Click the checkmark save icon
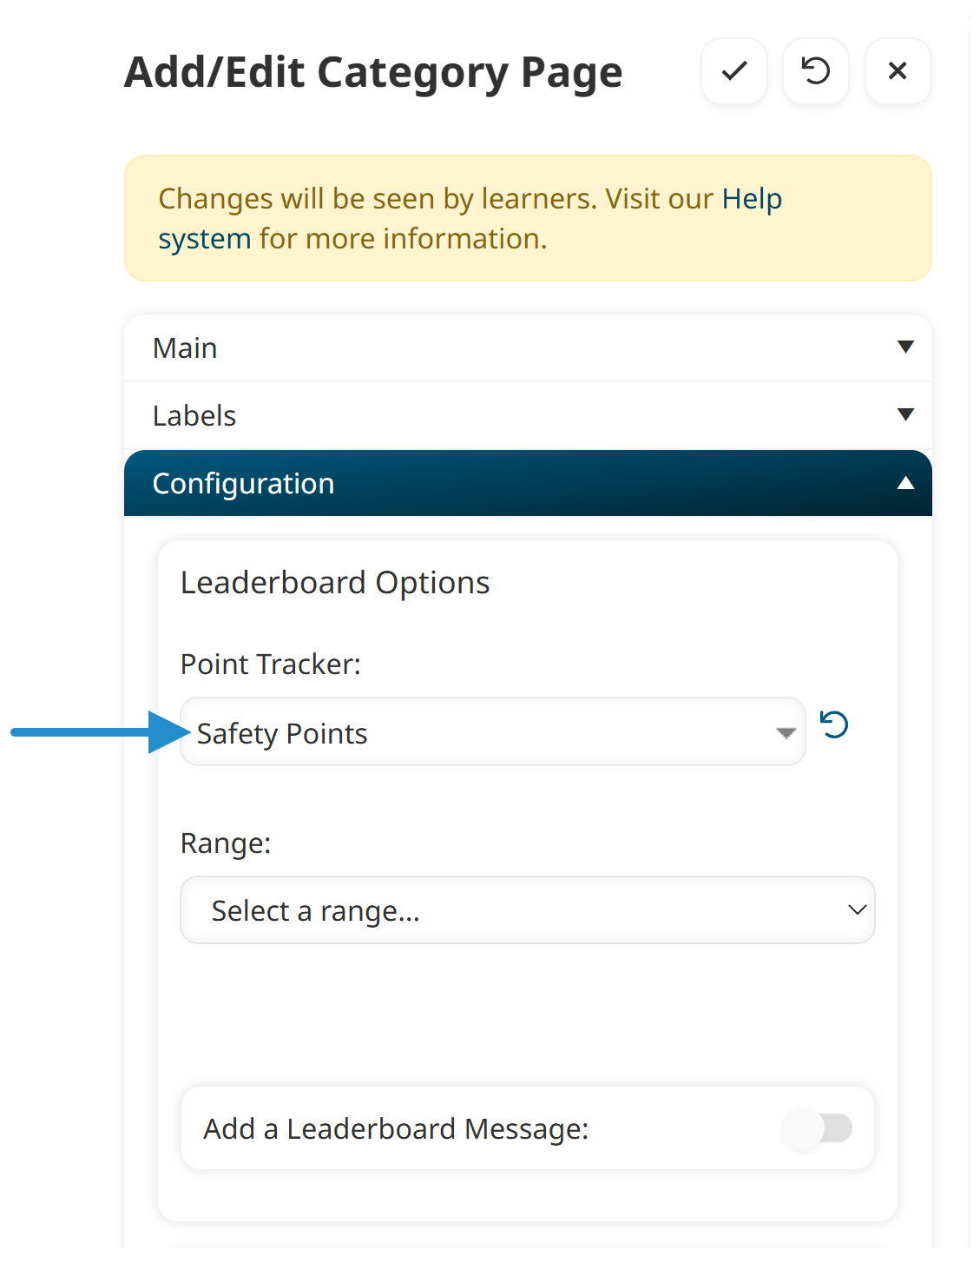Screen dimensions: 980x1263 733,71
